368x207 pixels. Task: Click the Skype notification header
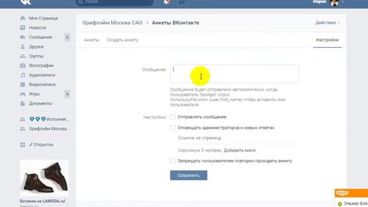351,193
